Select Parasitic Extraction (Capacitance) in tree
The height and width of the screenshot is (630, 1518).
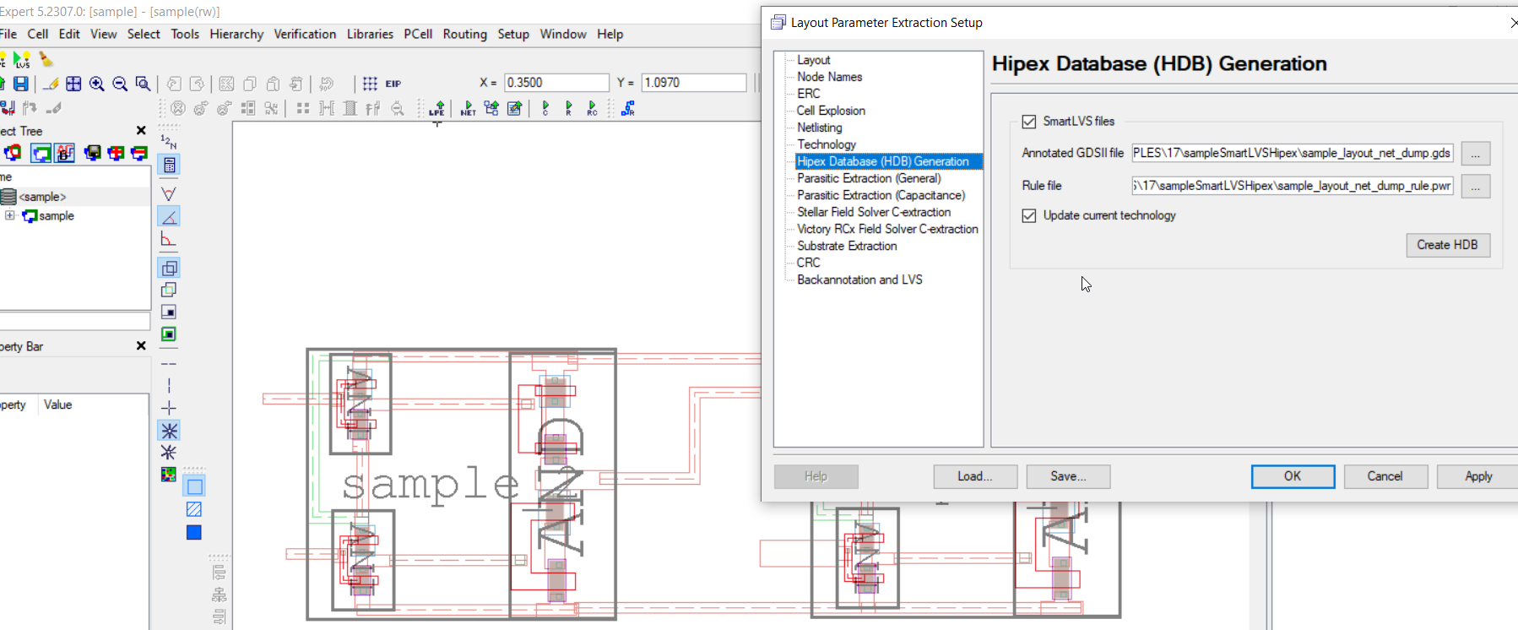pyautogui.click(x=881, y=195)
